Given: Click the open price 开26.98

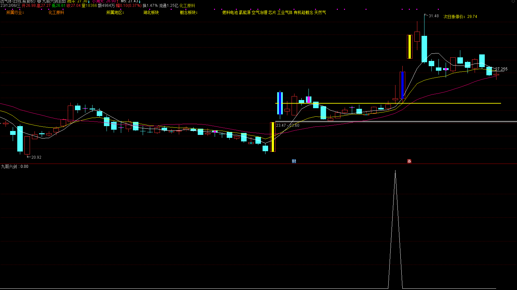Looking at the screenshot, I should 29,6.
